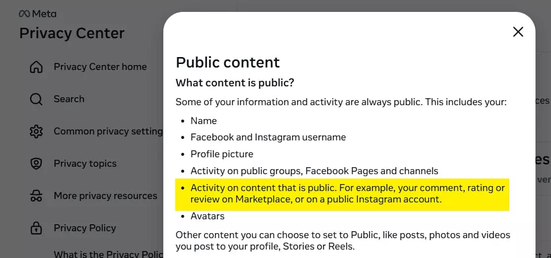Click highlighted 'Activity on content that is public' text

347,193
